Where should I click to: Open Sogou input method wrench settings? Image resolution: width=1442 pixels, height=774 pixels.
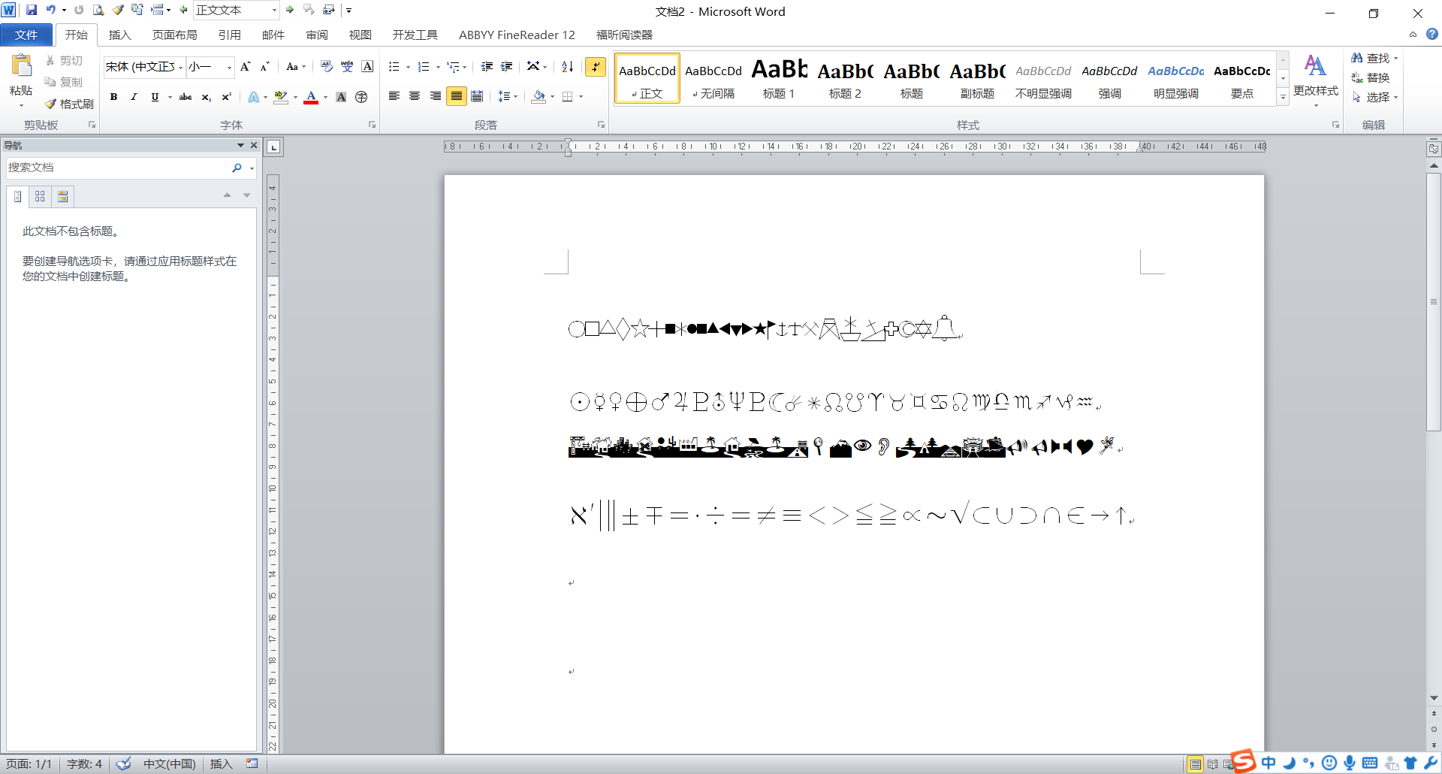pos(1430,763)
